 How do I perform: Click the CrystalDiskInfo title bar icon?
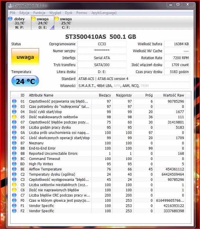coord(10,6)
